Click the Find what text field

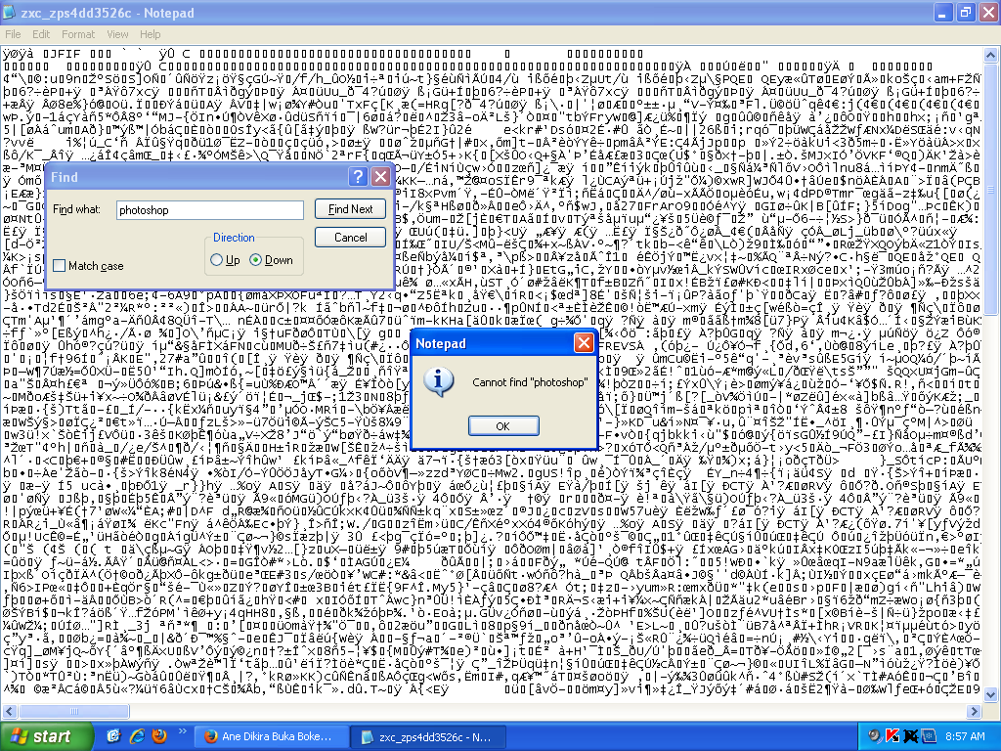coord(209,210)
